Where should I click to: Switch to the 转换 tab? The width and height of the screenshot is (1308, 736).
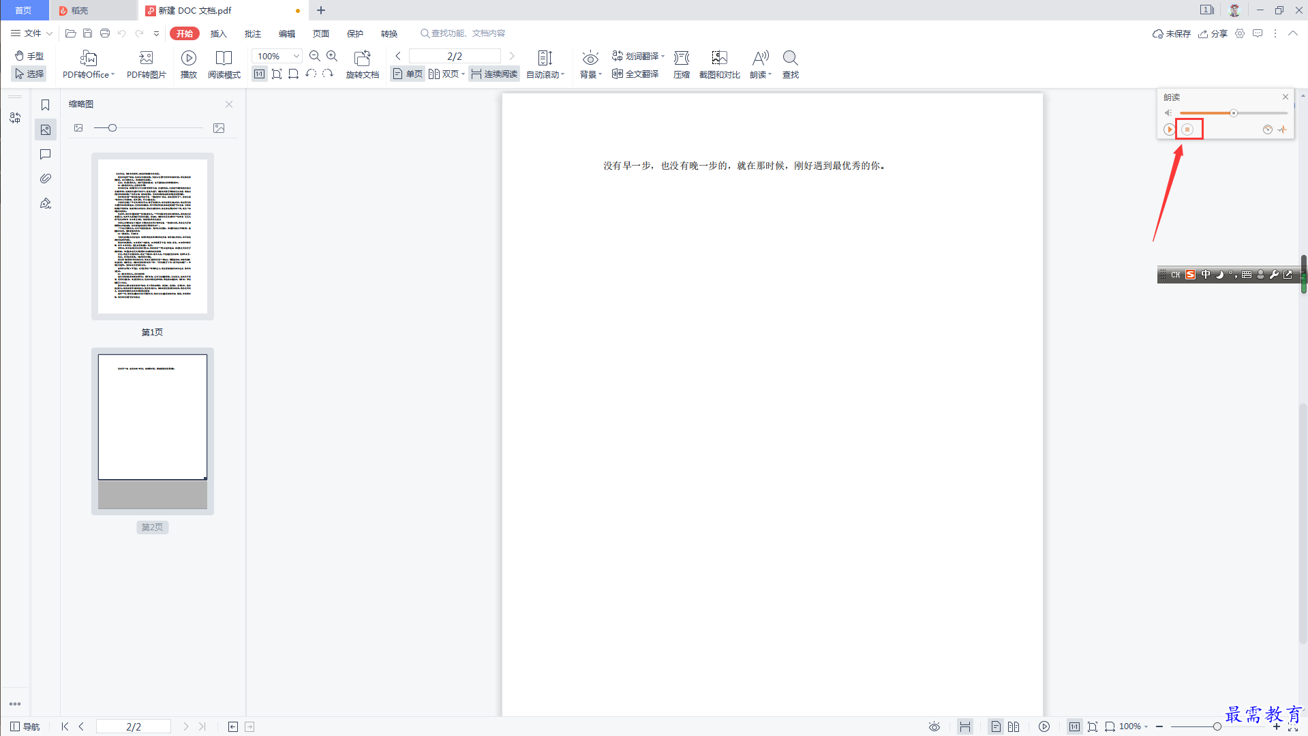[x=389, y=33]
